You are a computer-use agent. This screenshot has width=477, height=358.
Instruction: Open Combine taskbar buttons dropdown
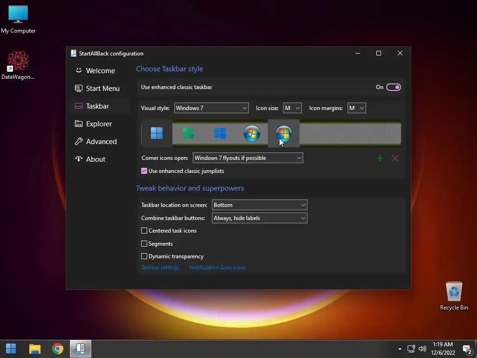[259, 218]
